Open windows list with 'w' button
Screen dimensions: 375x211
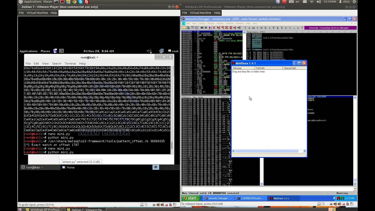click(x=261, y=28)
